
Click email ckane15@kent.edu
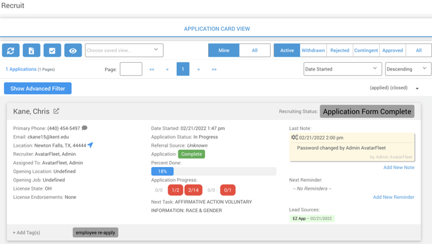coord(48,137)
